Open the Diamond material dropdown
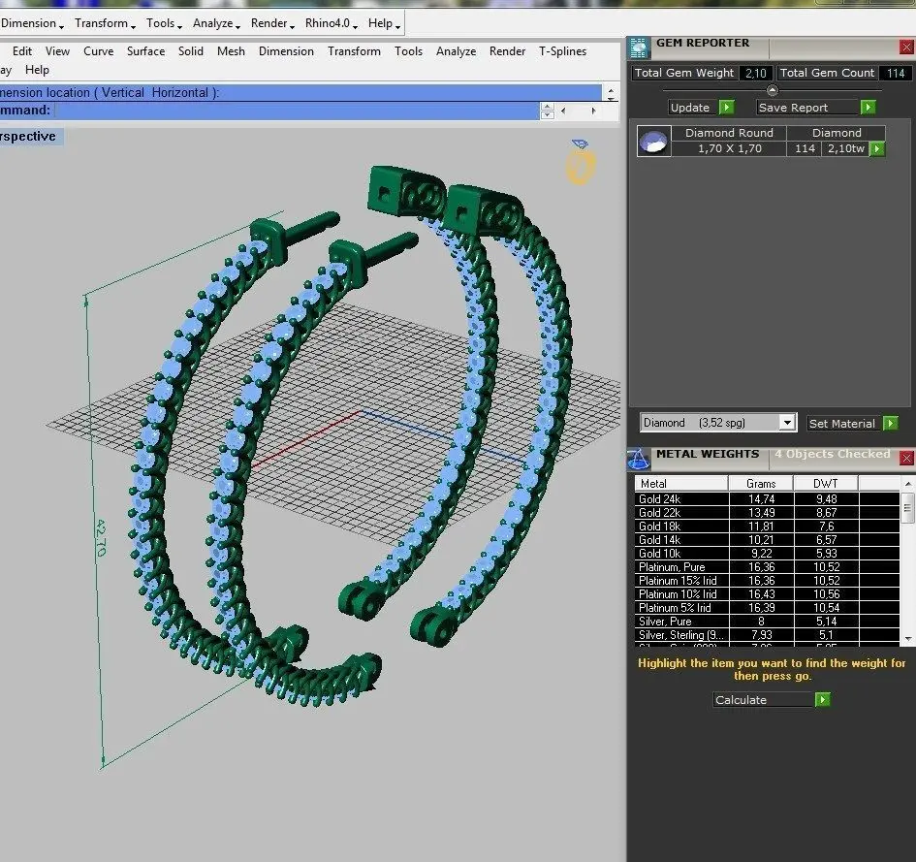Image resolution: width=916 pixels, height=862 pixels. 787,423
